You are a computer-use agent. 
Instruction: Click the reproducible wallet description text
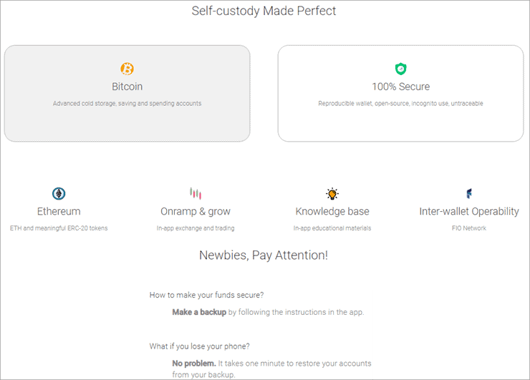tap(400, 103)
